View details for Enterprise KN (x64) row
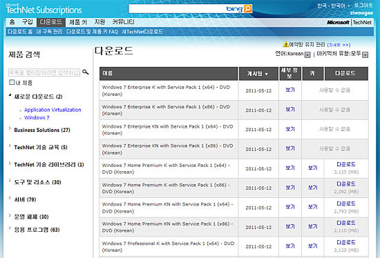The image size is (380, 258). point(290,129)
